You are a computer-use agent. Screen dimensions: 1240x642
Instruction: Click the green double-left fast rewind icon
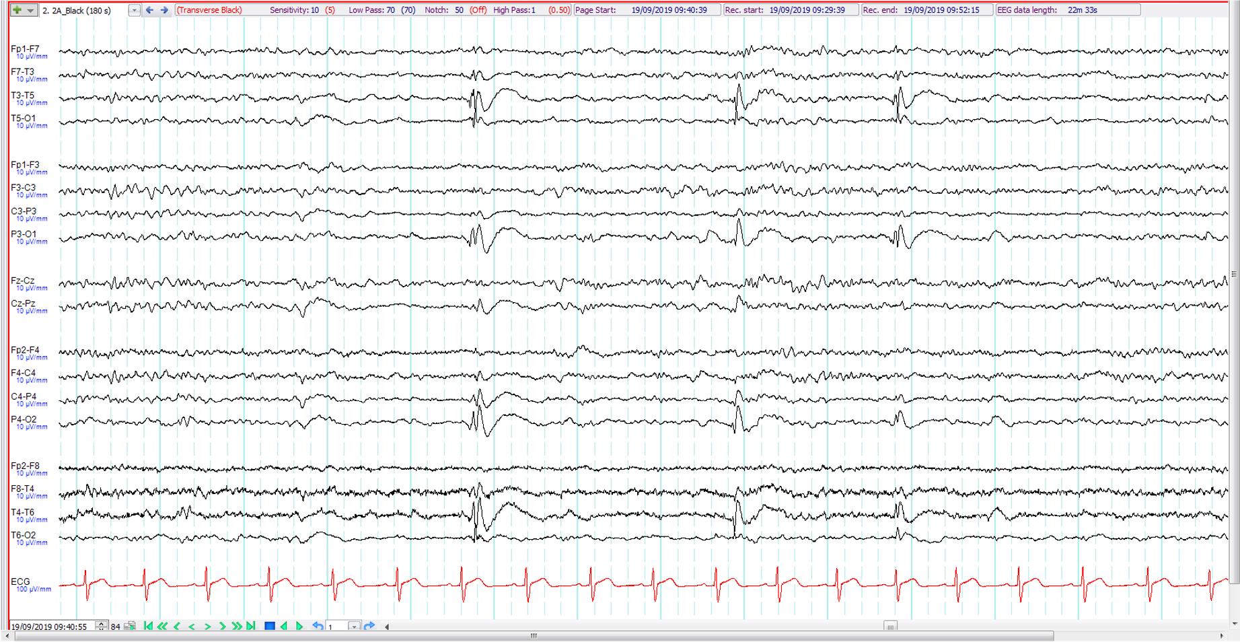(x=162, y=626)
